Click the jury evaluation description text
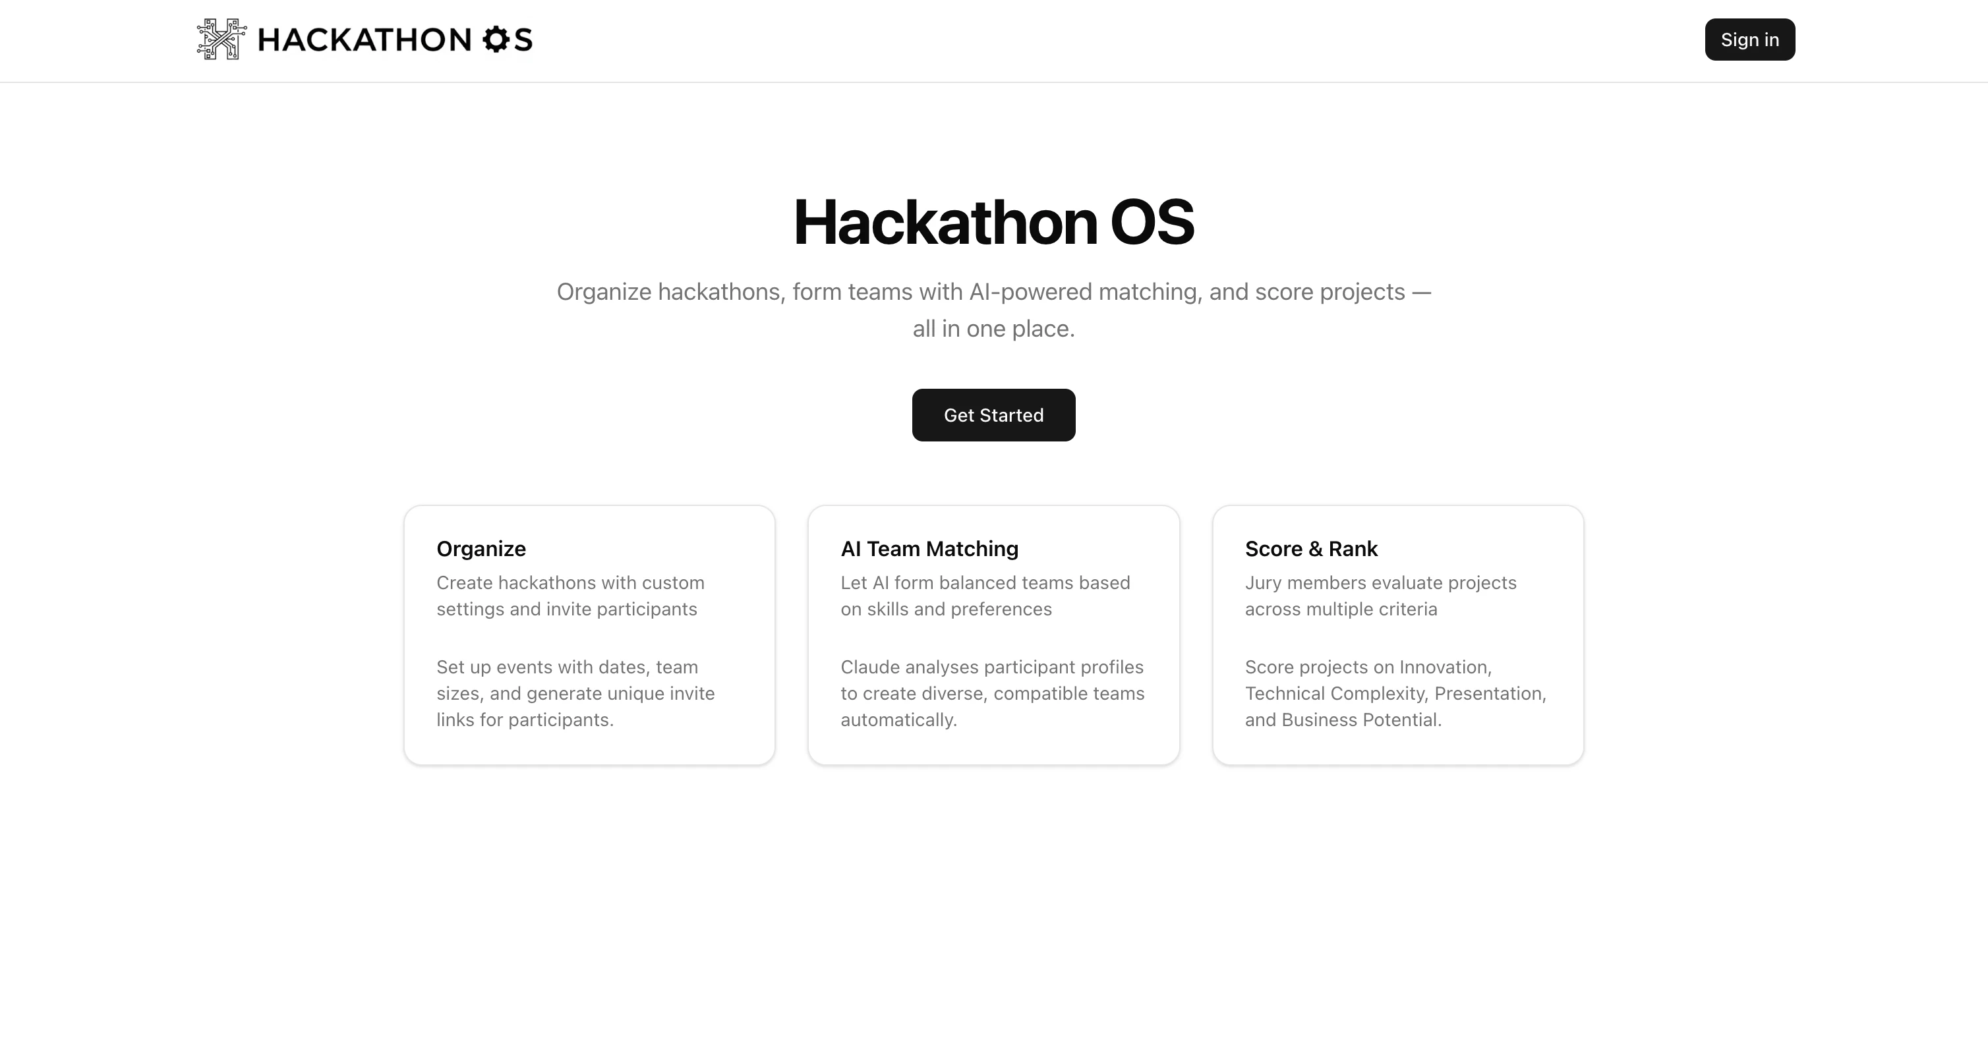Screen dimensions: 1988x1045 point(1381,596)
